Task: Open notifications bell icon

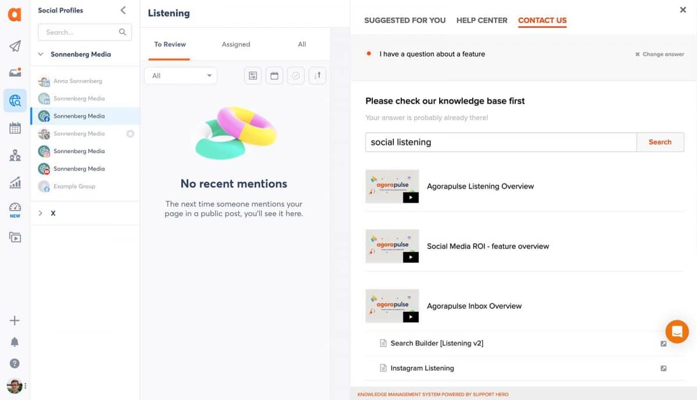Action: (x=15, y=342)
